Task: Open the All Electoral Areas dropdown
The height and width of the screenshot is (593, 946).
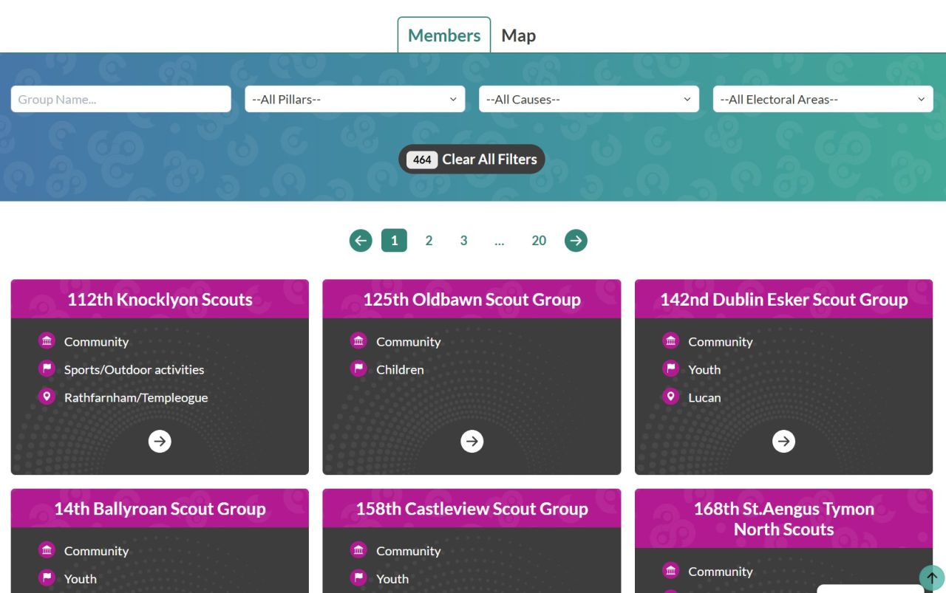Action: point(823,99)
